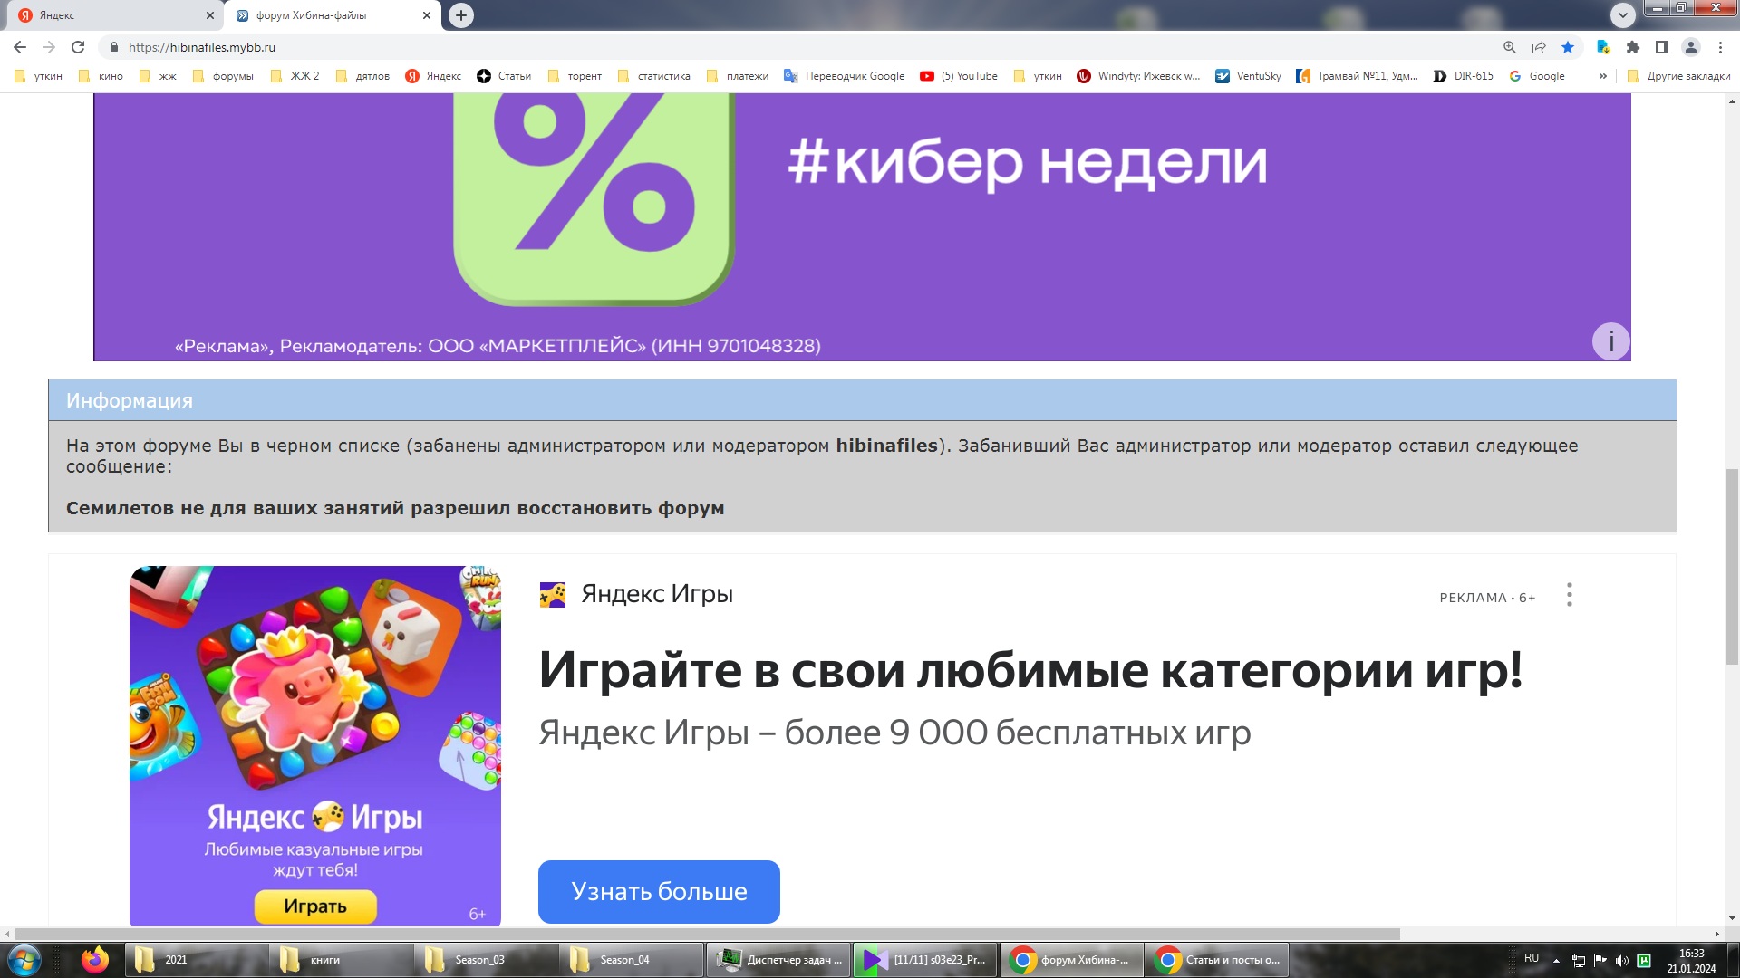This screenshot has height=978, width=1740.
Task: Open the volume speaker tray icon
Action: [x=1621, y=961]
